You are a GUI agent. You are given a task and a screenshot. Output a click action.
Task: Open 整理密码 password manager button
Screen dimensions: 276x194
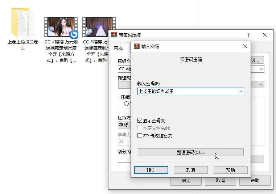(x=191, y=152)
